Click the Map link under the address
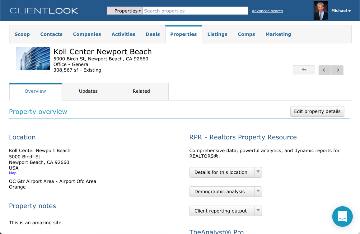360x234 pixels. click(x=12, y=173)
